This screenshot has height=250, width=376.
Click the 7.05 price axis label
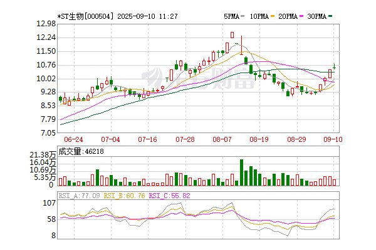(48, 133)
